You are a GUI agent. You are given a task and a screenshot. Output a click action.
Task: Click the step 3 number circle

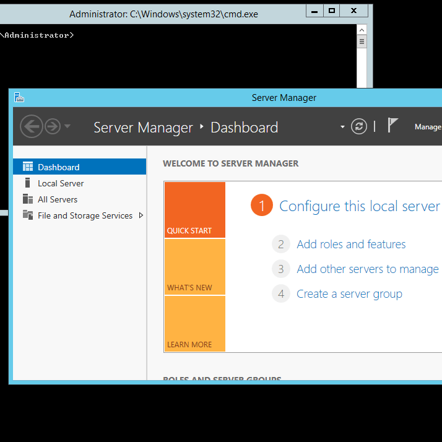pos(281,269)
